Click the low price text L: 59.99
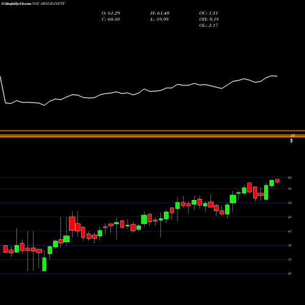 [160, 20]
